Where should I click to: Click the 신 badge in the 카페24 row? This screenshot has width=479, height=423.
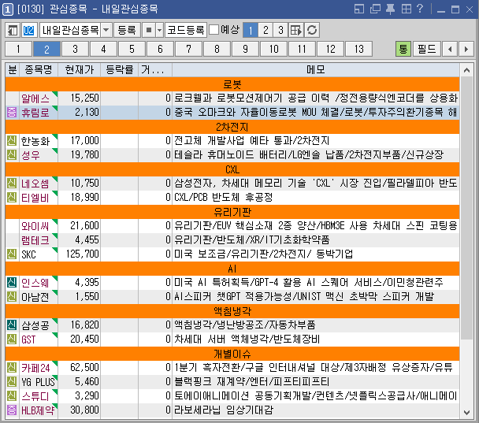[x=12, y=367]
